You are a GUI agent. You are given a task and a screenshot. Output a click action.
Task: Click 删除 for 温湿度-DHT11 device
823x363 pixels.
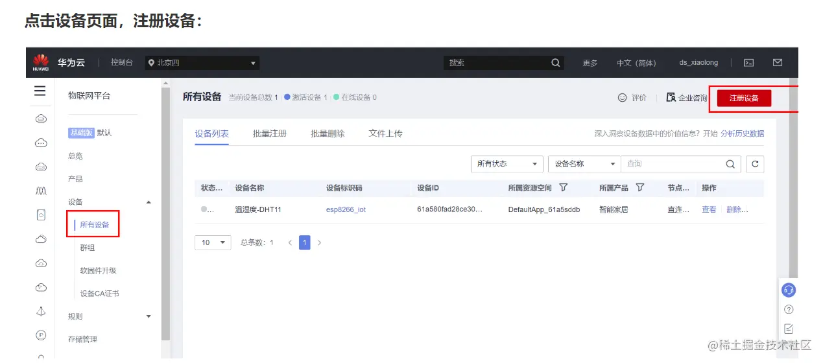(737, 210)
